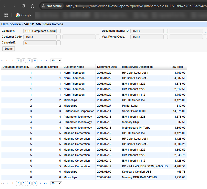207x189 pixels.
Task: Go to page 4 in top pager
Action: click(x=29, y=61)
